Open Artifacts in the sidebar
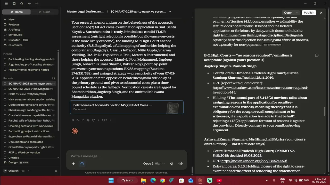This screenshot has width=330, height=185. click(x=14, y=30)
